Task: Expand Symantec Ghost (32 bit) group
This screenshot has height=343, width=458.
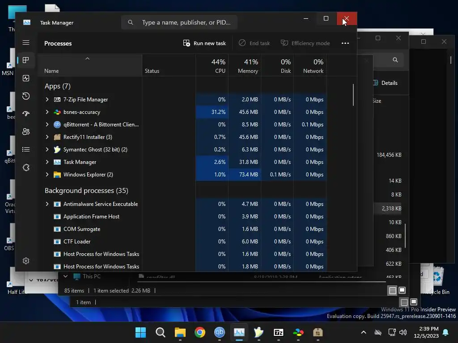Action: [47, 150]
